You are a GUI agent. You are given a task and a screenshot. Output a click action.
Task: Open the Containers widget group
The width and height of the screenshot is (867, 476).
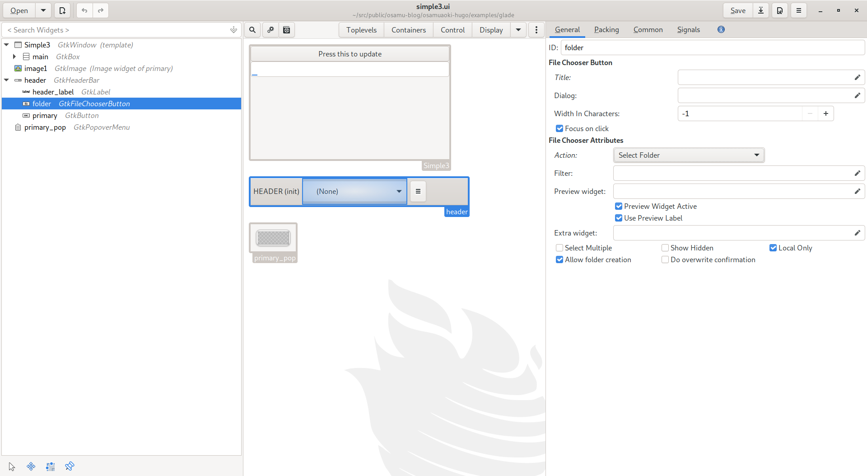[408, 30]
